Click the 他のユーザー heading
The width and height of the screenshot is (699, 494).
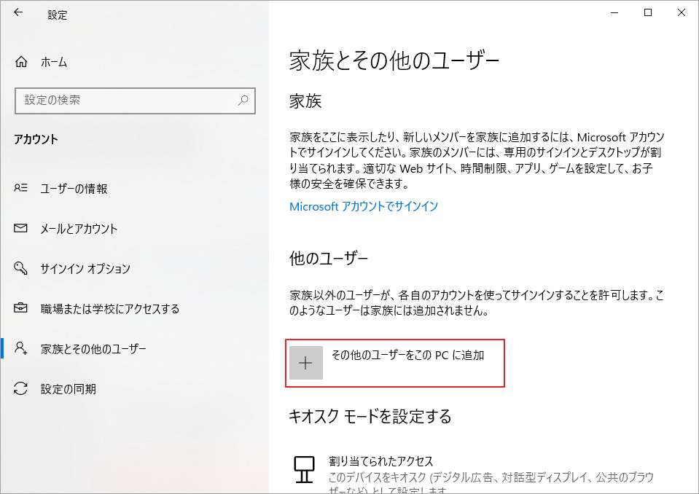tap(329, 258)
